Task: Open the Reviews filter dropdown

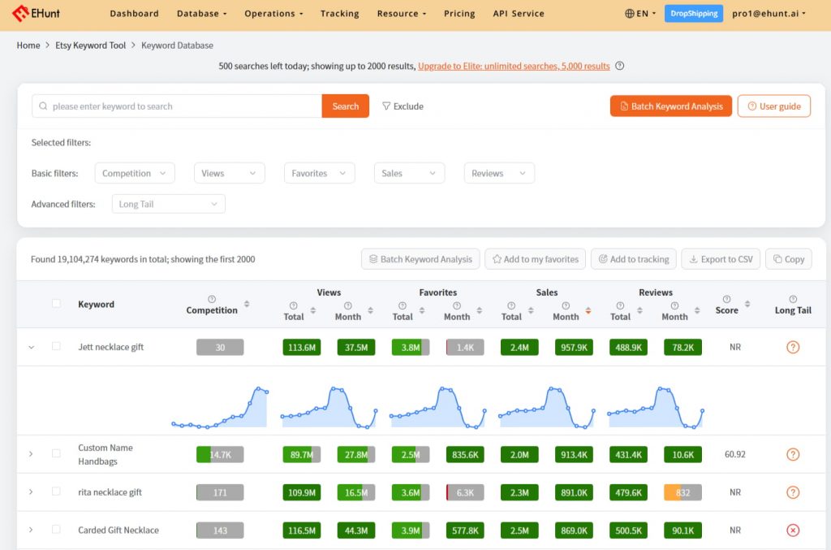Action: point(499,173)
